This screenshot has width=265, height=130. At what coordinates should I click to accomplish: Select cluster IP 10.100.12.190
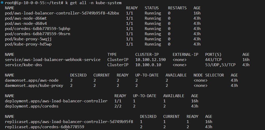coord(150,60)
